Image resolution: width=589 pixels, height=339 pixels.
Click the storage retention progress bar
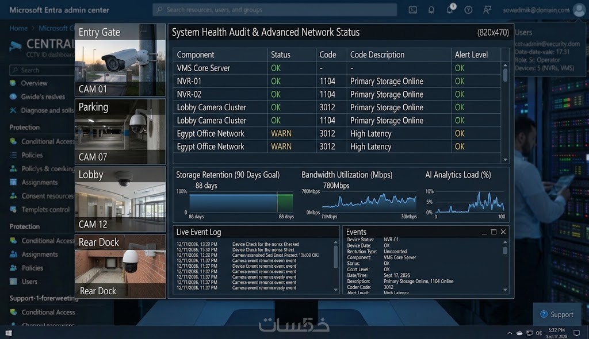241,203
